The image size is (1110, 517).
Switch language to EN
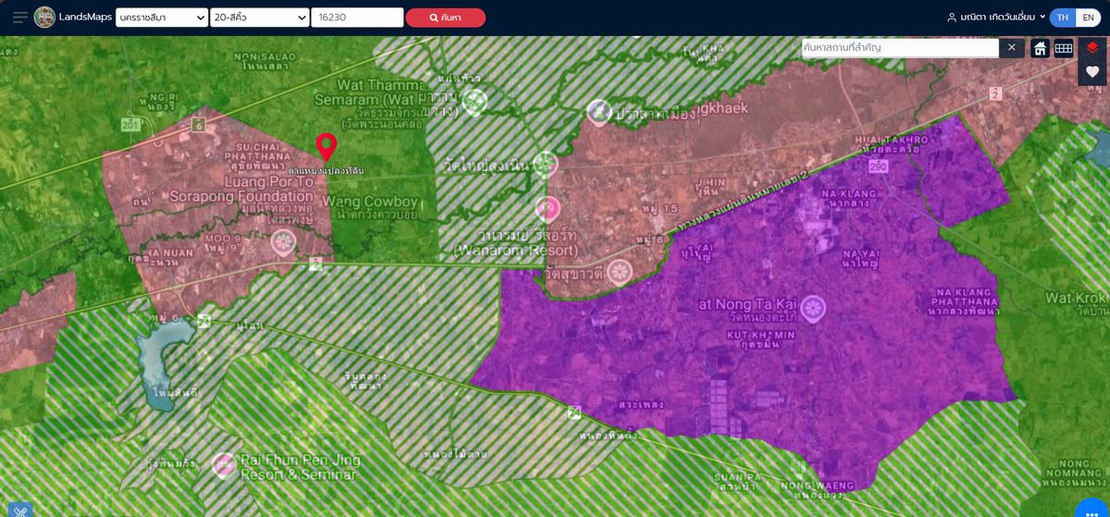pyautogui.click(x=1088, y=18)
